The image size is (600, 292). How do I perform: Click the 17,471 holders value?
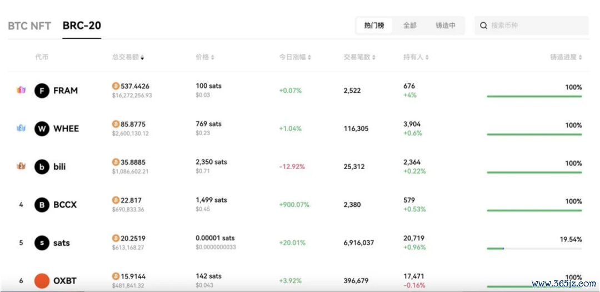pos(414,276)
